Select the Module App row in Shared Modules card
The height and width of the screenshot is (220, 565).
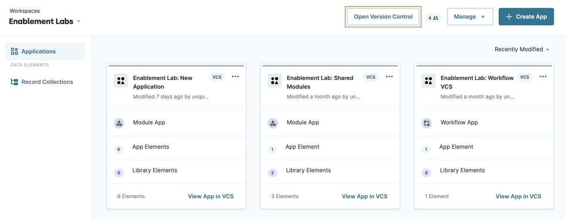click(330, 123)
